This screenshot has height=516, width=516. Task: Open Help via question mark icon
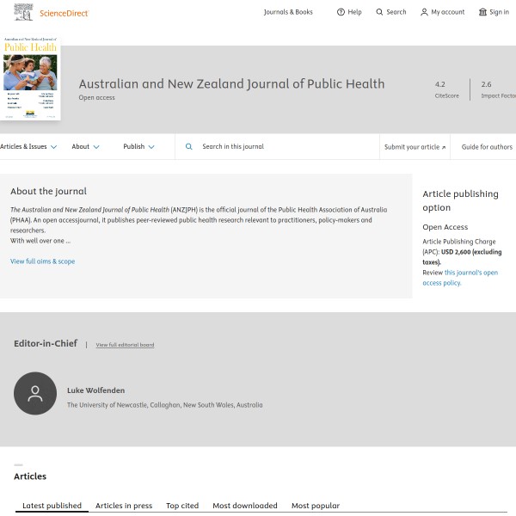pos(341,12)
